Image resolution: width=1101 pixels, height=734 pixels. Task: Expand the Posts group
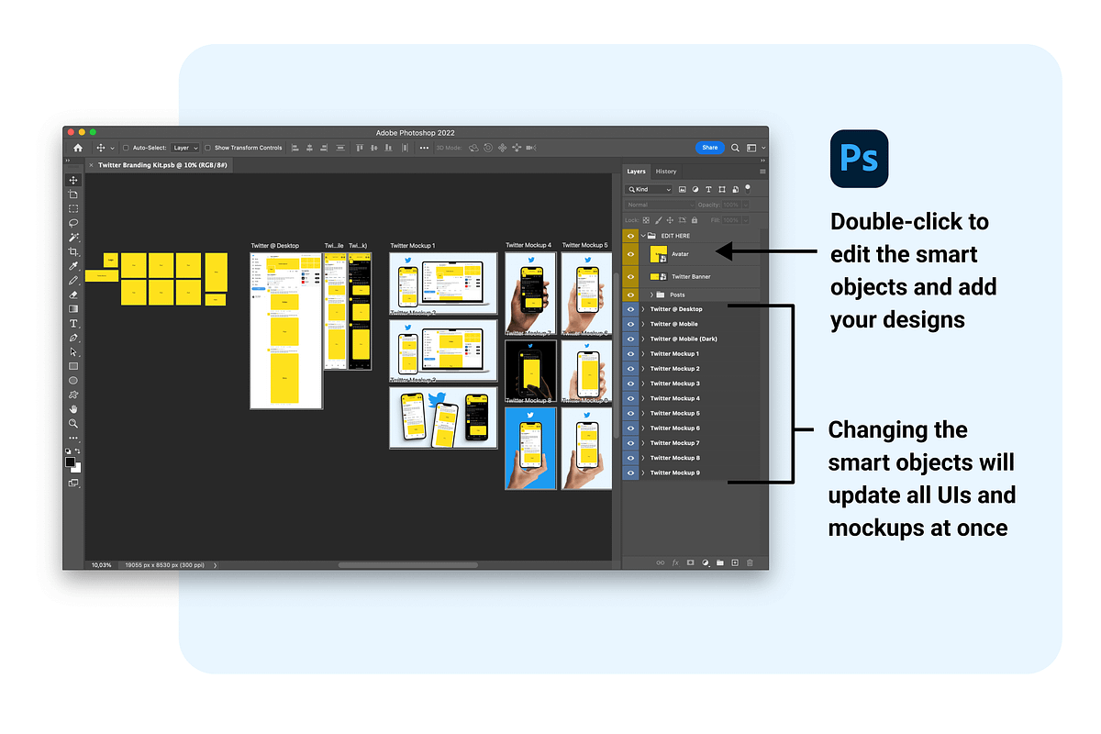point(651,295)
